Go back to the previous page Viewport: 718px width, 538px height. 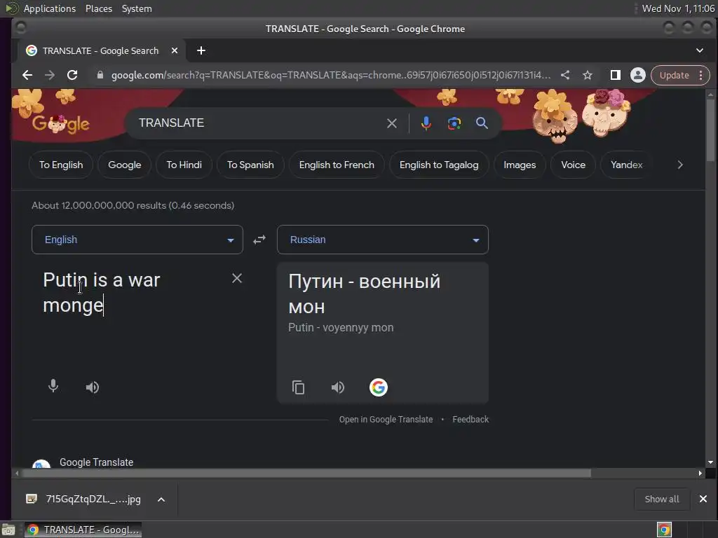coord(27,75)
